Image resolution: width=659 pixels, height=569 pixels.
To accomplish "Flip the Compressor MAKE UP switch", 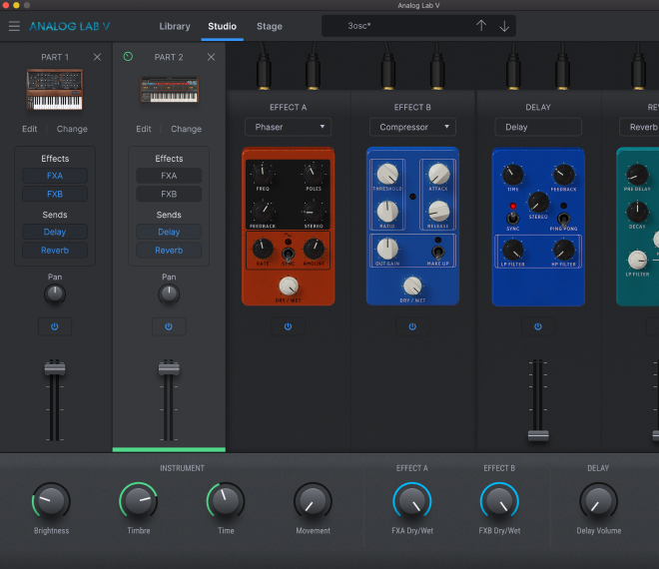I will click(x=438, y=252).
